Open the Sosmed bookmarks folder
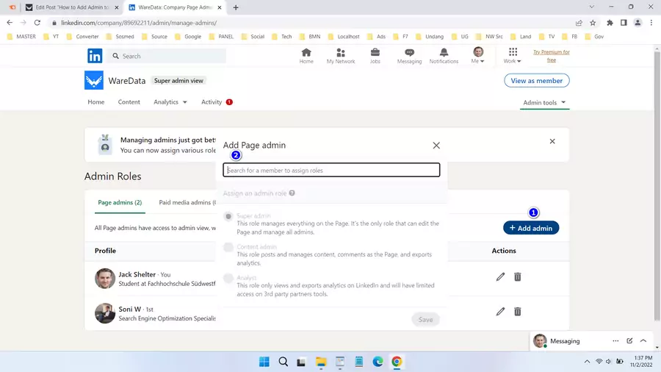Screen dimensions: 661x372 pyautogui.click(x=120, y=37)
